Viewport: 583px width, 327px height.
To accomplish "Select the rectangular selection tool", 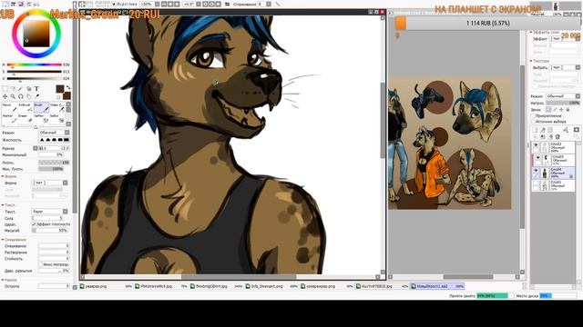I will (x=5, y=89).
